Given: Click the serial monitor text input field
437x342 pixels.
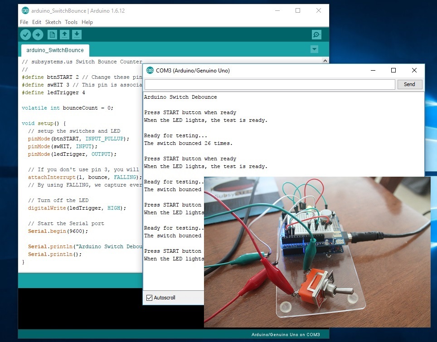Looking at the screenshot, I should point(270,84).
